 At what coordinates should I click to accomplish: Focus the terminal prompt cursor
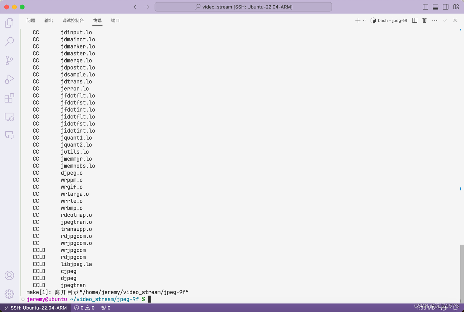[150, 299]
